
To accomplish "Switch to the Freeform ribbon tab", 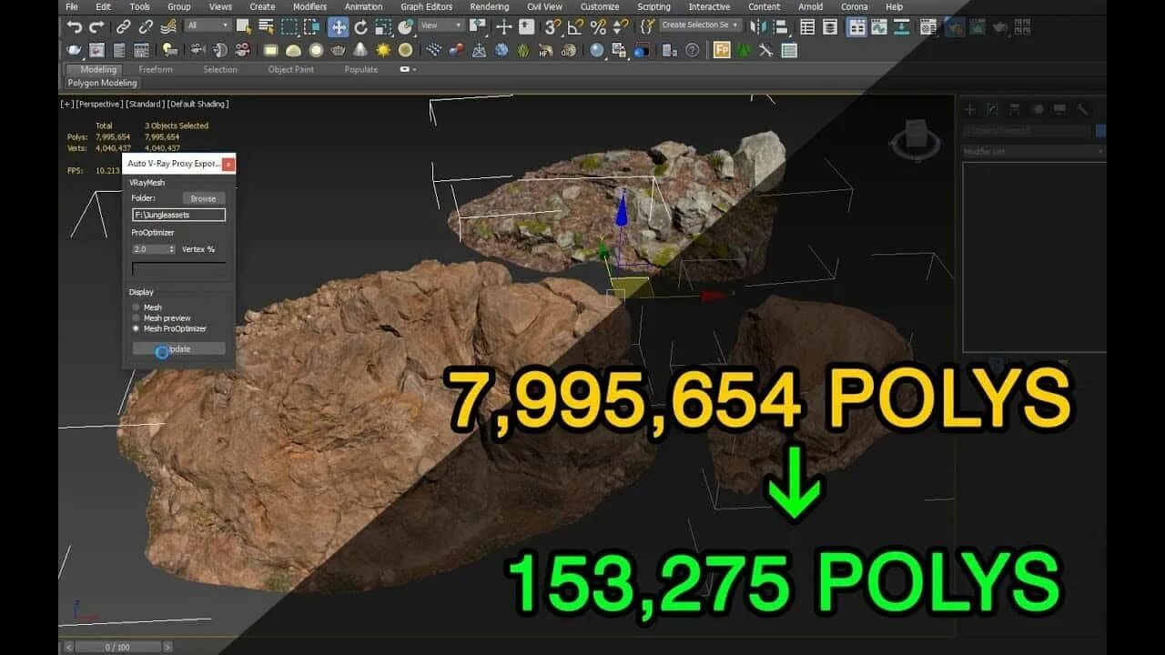I will (x=156, y=70).
